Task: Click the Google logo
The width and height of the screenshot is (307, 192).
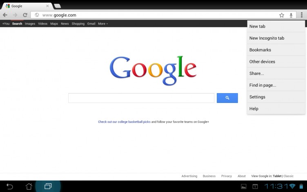Action: (x=153, y=71)
